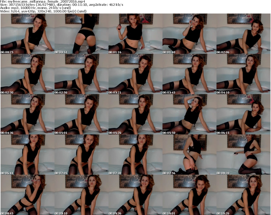
Task: Click the 'Video: h264, yuv420p' line
Action: pyautogui.click(x=43, y=11)
